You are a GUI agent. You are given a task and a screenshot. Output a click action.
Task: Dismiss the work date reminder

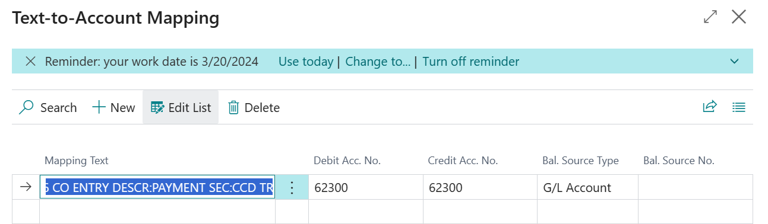(x=31, y=62)
